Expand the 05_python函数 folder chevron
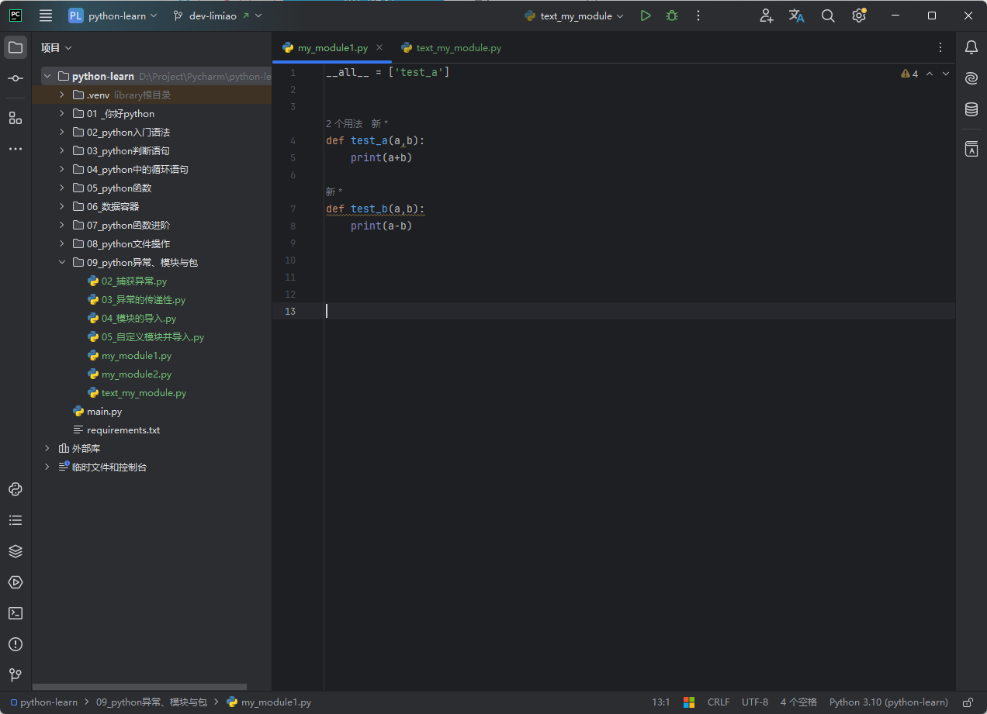 (62, 188)
